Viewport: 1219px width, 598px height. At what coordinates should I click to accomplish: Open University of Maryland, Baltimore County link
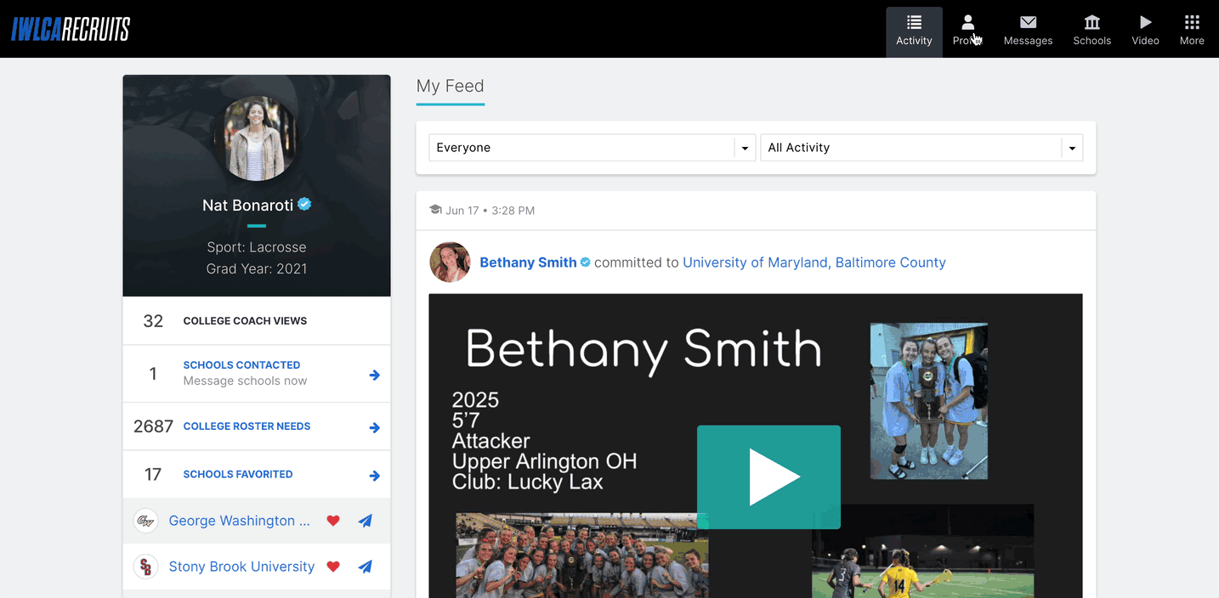[814, 262]
